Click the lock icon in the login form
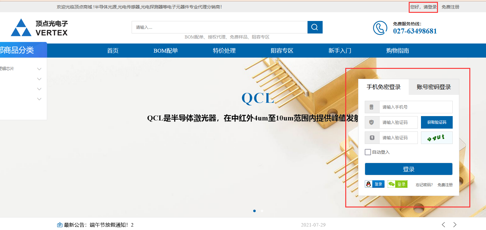Screen dimensions: 486x230 (x=372, y=137)
